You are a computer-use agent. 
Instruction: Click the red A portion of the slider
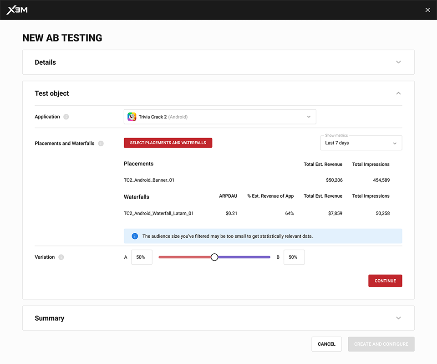coord(184,257)
